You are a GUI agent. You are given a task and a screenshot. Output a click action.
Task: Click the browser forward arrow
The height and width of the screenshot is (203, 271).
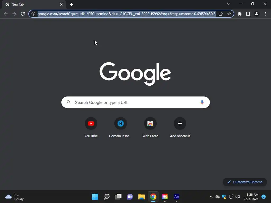point(14,14)
